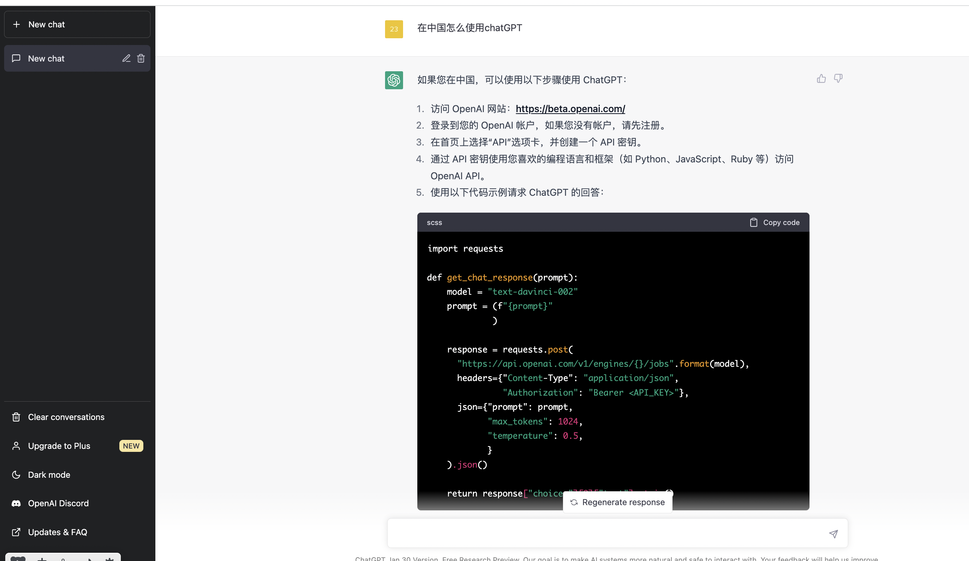969x561 pixels.
Task: Click the get_chat_response function name
Action: (490, 277)
